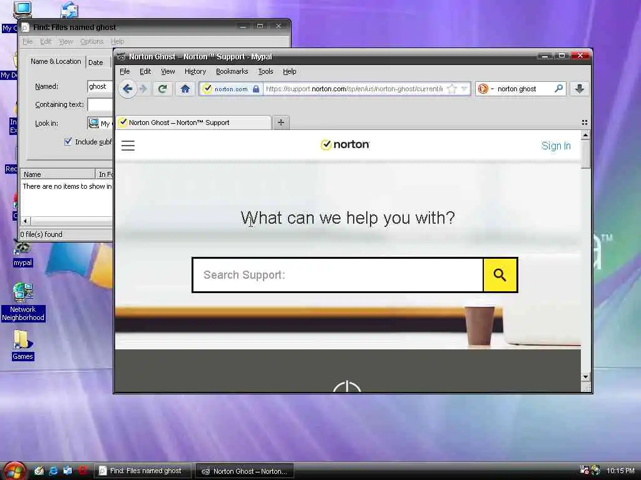Open the URL history dropdown arrow
This screenshot has height=480, width=641.
point(464,89)
